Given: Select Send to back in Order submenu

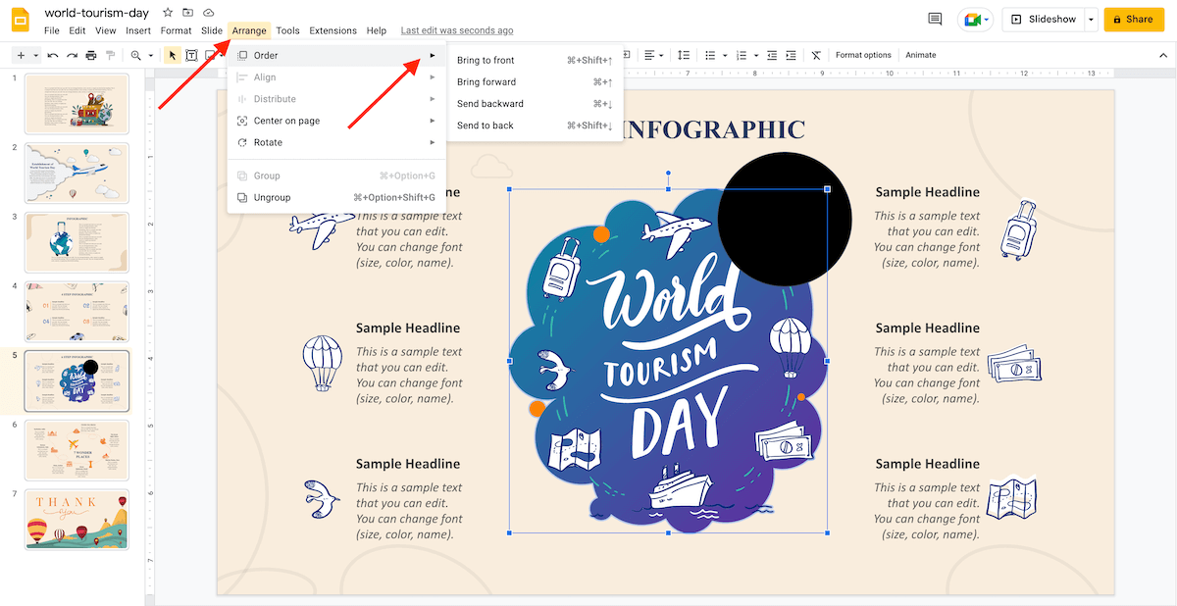Looking at the screenshot, I should (x=535, y=126).
